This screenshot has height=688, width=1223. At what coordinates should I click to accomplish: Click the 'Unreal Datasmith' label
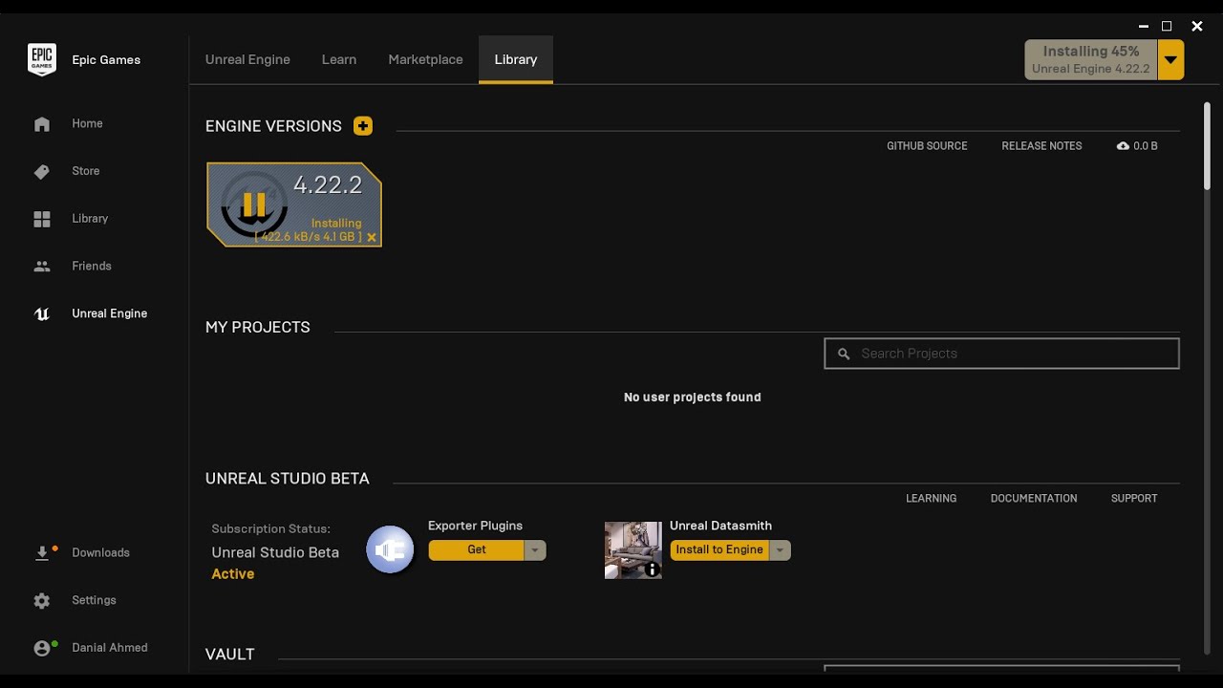pos(720,526)
